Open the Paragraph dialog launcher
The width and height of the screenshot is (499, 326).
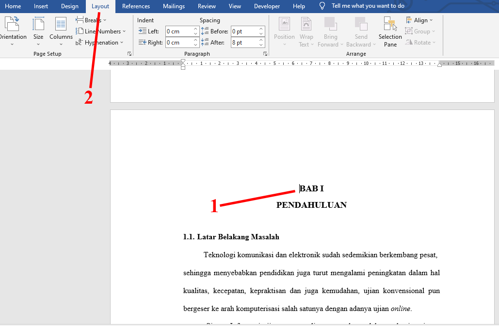(x=265, y=54)
